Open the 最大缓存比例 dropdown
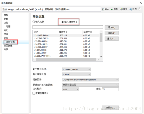 76,74
